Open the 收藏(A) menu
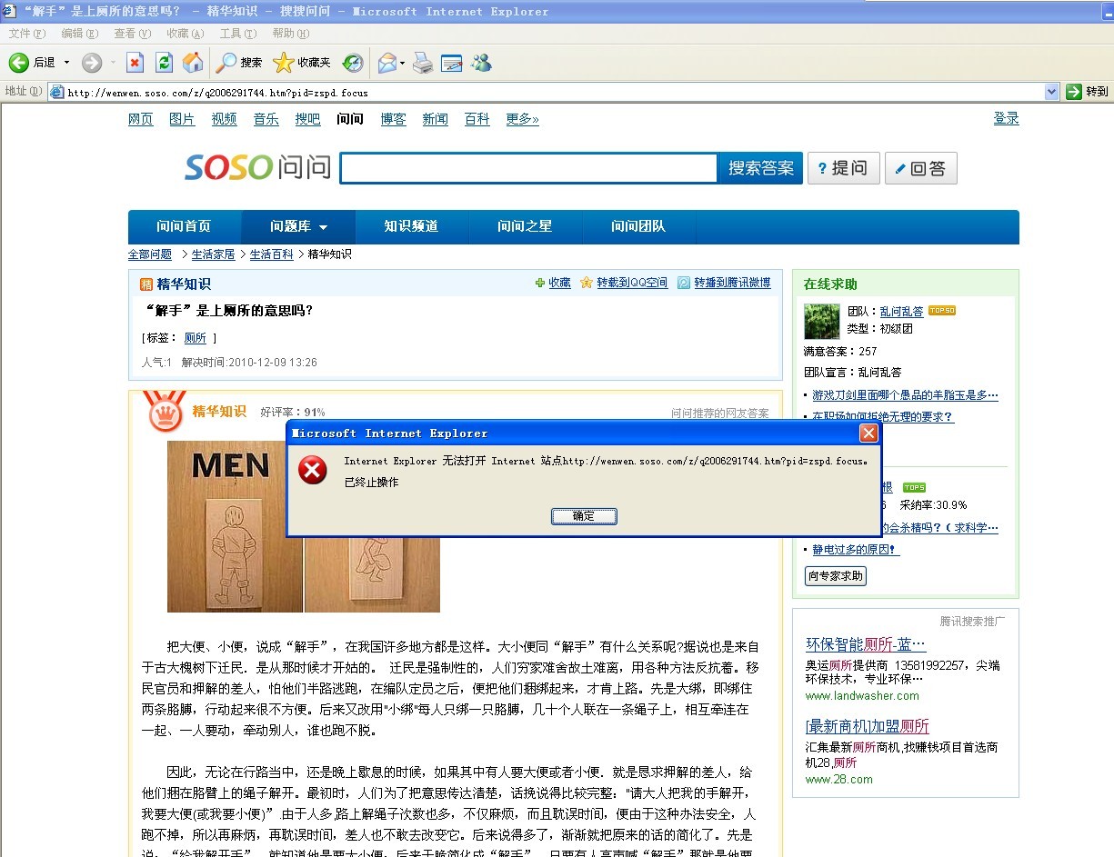The height and width of the screenshot is (857, 1114). point(185,34)
